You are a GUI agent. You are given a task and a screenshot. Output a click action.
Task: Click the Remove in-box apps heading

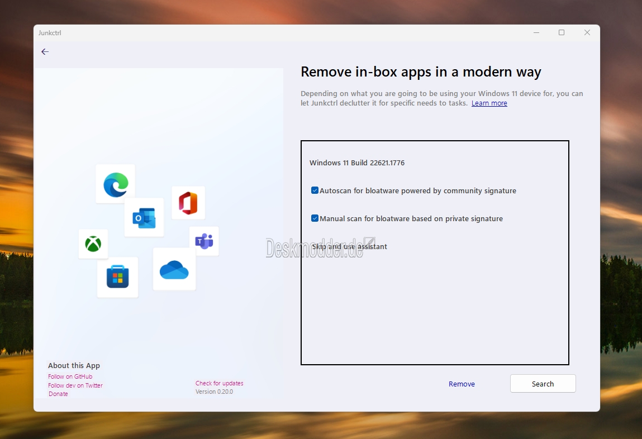point(421,72)
